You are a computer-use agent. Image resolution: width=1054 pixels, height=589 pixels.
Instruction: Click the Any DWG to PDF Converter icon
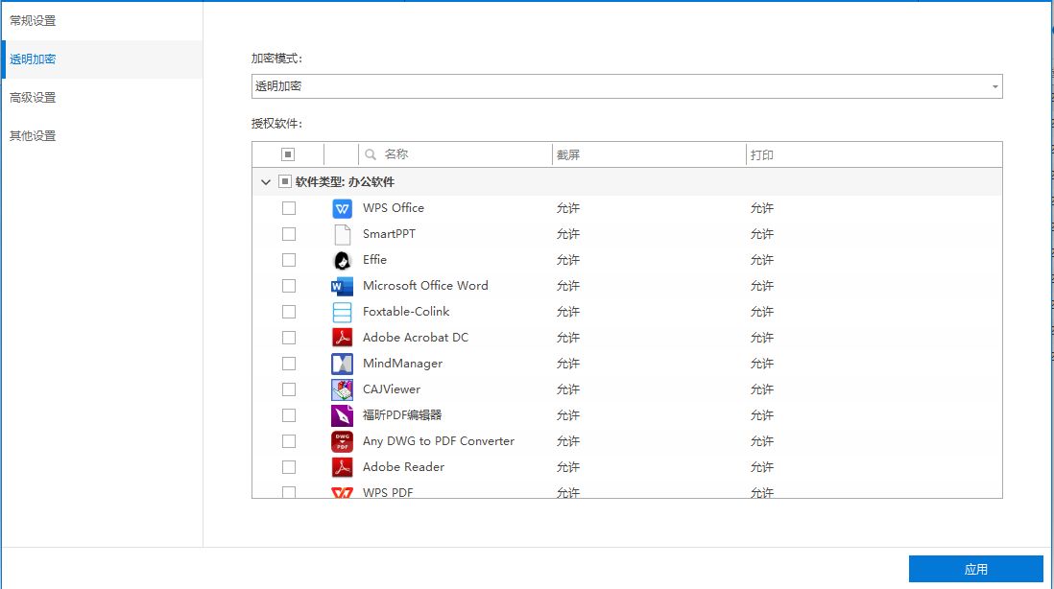pos(342,441)
